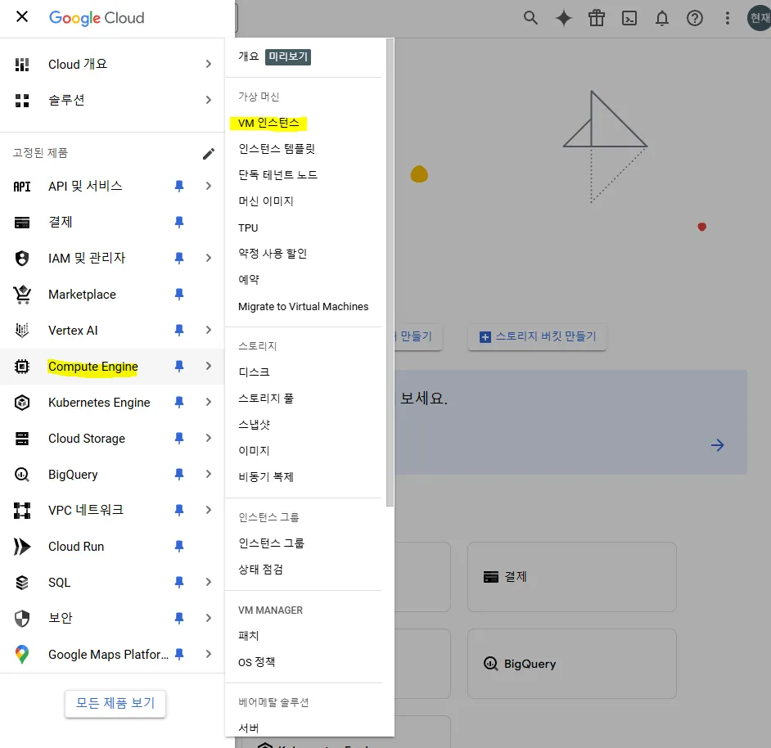Unpin BigQuery using its pin icon
771x748 pixels.
pos(179,475)
